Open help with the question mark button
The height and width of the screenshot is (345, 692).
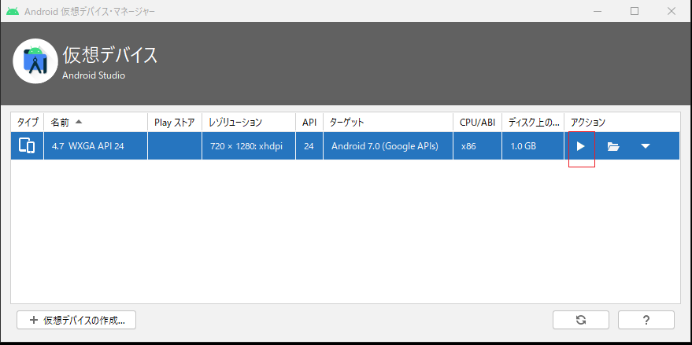point(646,320)
